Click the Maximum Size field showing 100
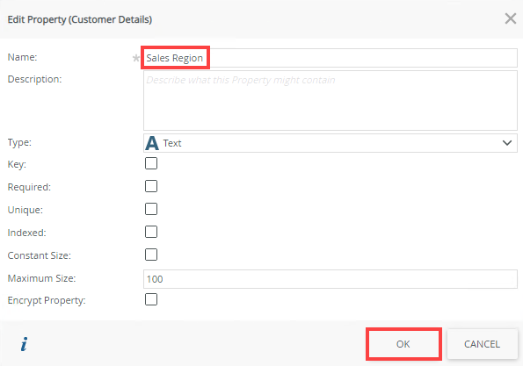 [x=331, y=279]
